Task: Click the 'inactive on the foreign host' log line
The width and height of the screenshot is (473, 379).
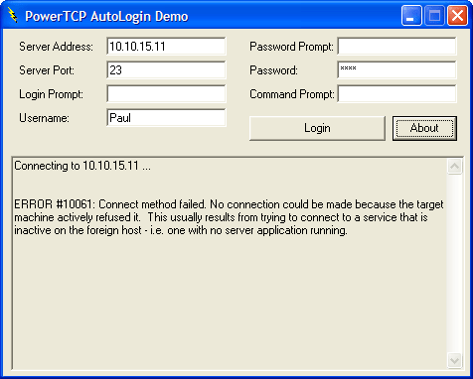Action: pos(181,230)
